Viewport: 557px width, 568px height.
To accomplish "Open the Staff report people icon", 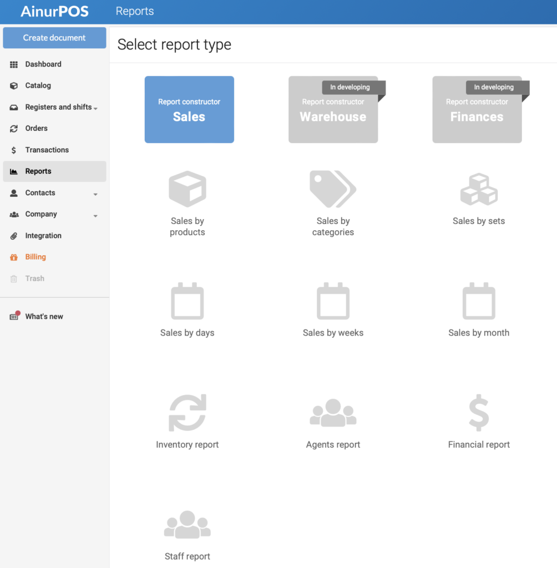I will click(188, 524).
